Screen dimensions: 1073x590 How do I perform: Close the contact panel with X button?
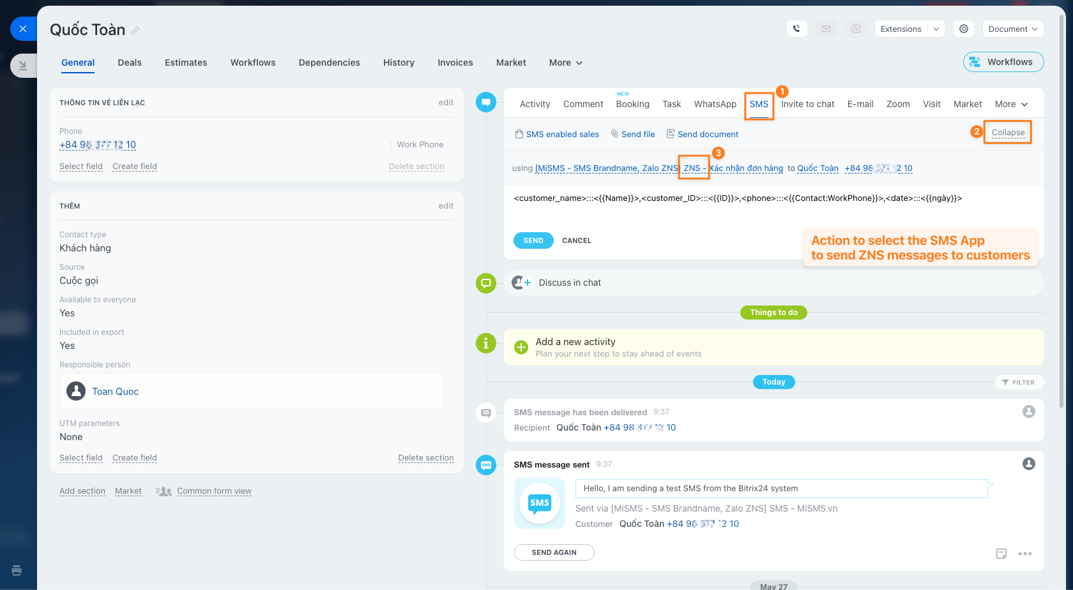23,29
